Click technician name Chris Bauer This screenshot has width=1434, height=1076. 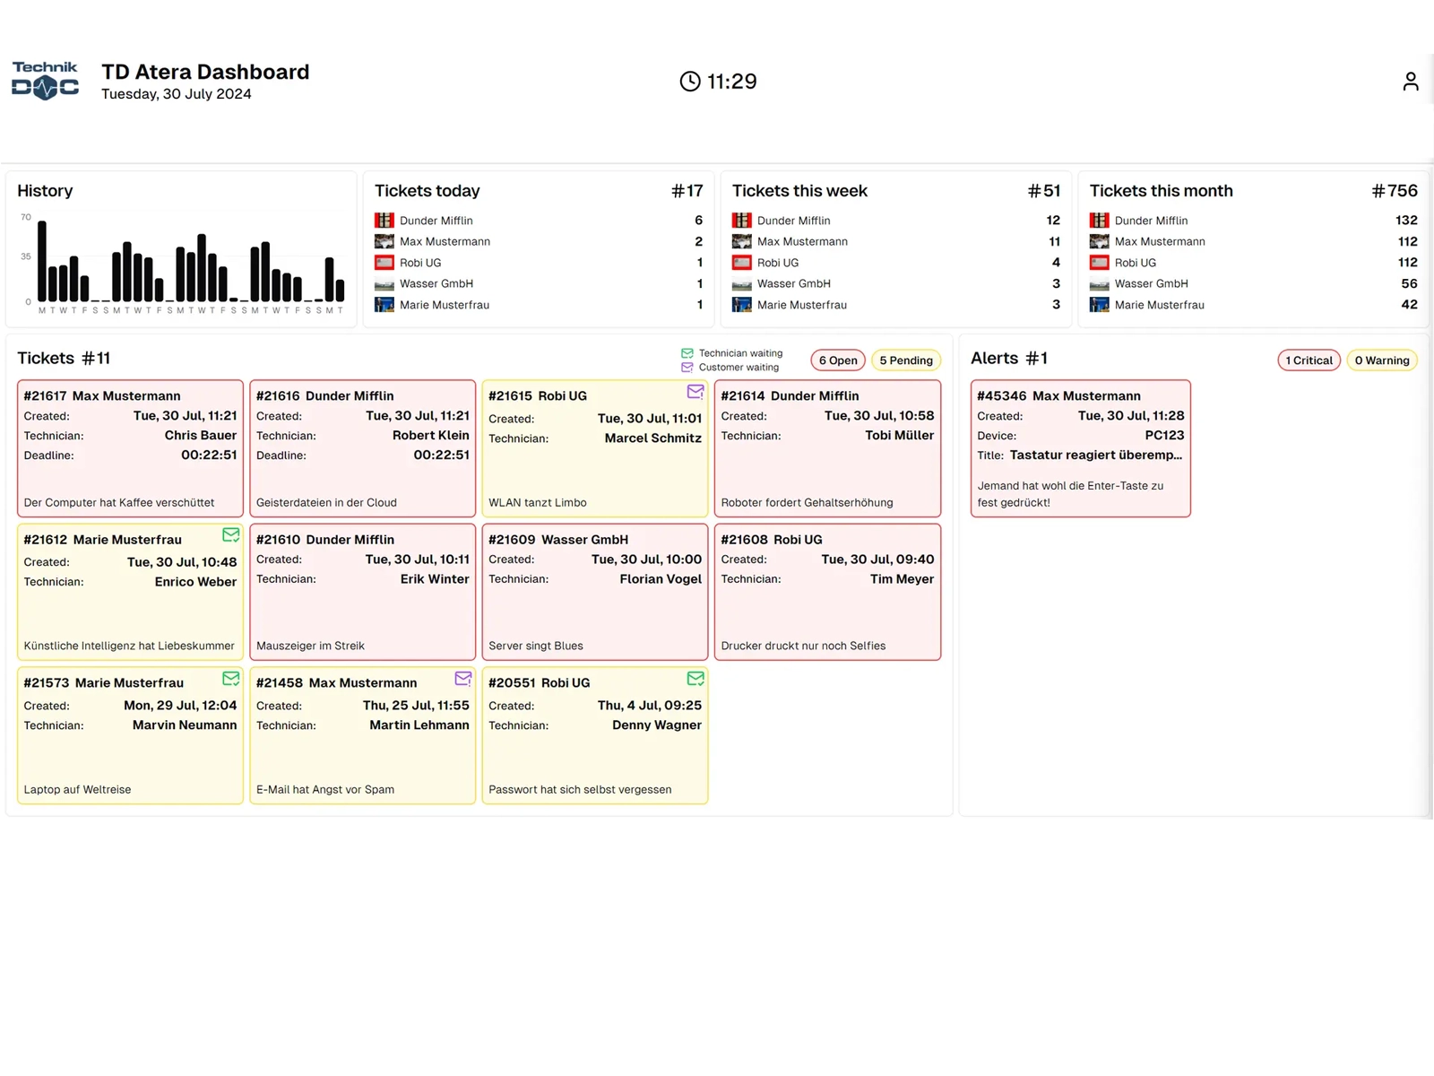pos(201,436)
